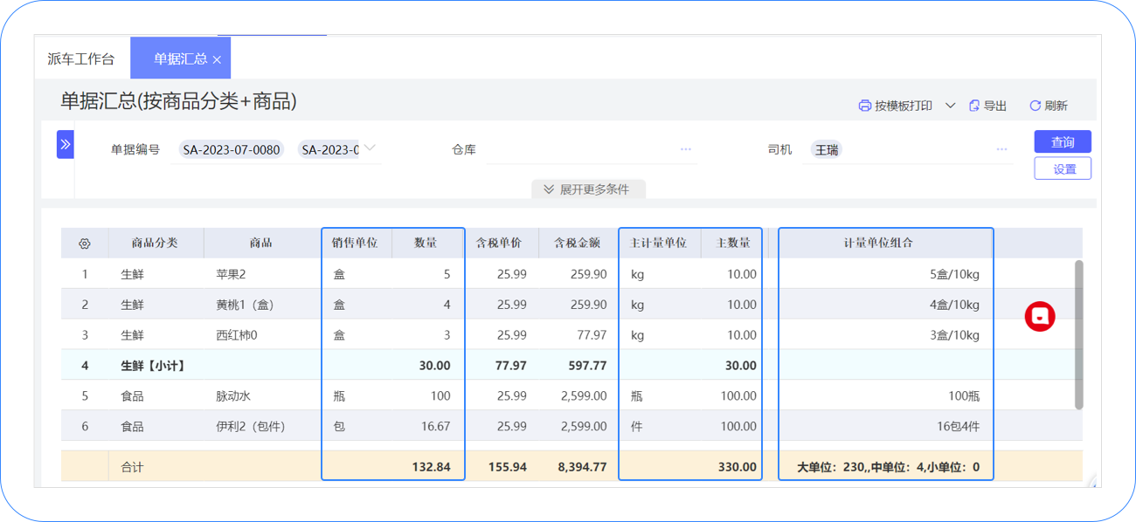The height and width of the screenshot is (522, 1136).
Task: Click the 查询 button
Action: pyautogui.click(x=1063, y=141)
